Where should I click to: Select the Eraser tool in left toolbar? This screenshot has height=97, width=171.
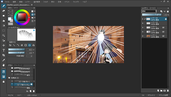point(3,11)
